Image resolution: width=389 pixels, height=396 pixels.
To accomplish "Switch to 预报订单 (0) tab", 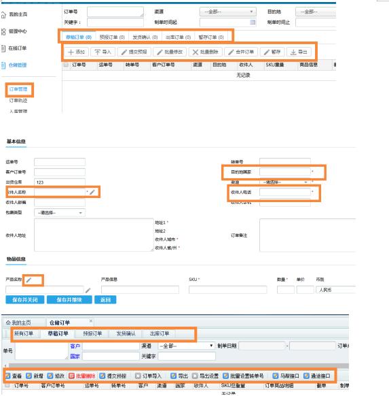I will (x=112, y=37).
